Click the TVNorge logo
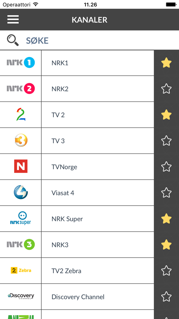 pyautogui.click(x=21, y=167)
